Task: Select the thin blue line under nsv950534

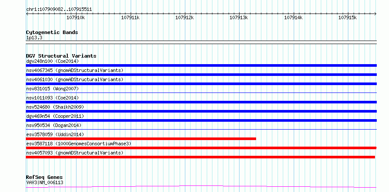Action: 201,129
